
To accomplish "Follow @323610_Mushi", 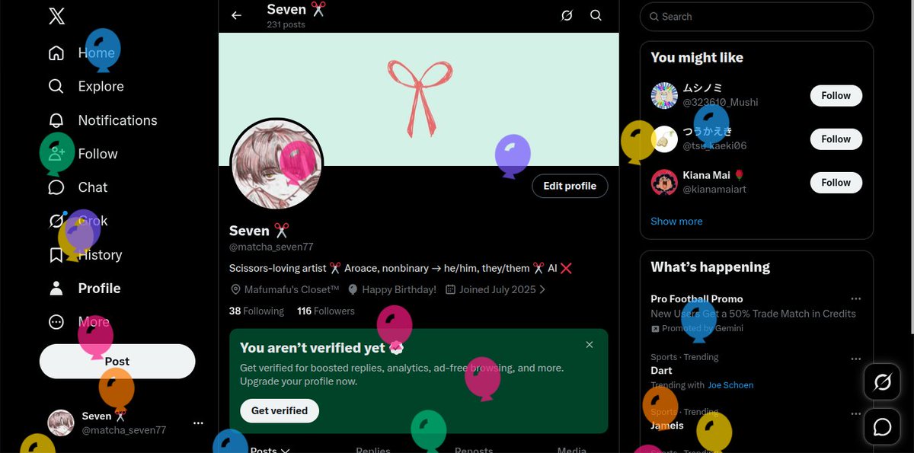I will (x=836, y=96).
